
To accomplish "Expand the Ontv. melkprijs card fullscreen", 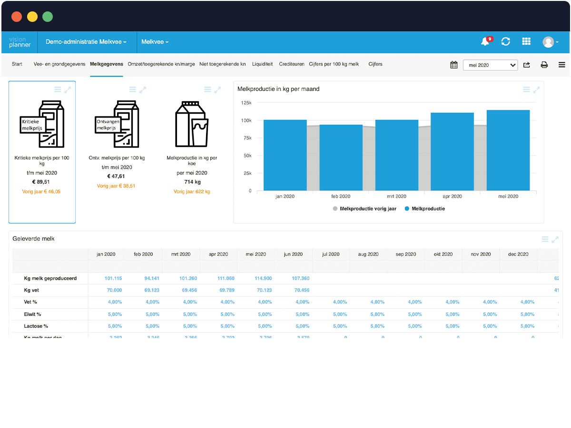I will pos(143,89).
